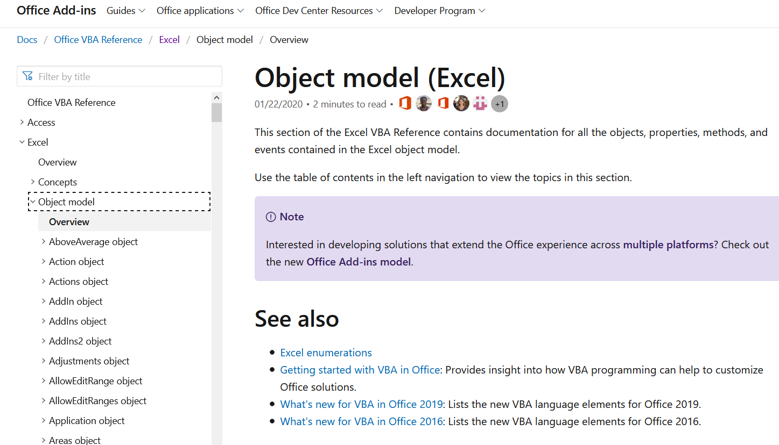
Task: Expand the Concepts tree node
Action: coord(33,182)
